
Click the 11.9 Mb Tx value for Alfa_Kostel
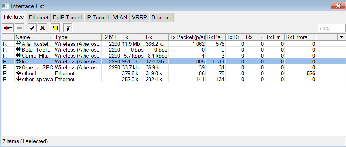coord(133,44)
